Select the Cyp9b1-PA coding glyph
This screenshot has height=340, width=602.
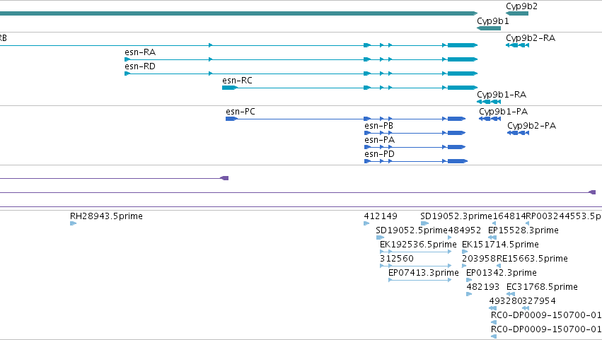pos(490,119)
